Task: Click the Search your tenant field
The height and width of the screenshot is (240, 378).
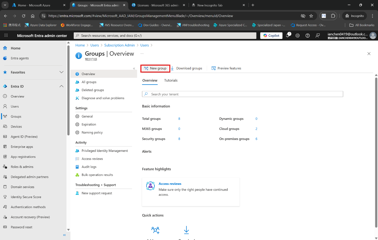Action: [x=242, y=94]
